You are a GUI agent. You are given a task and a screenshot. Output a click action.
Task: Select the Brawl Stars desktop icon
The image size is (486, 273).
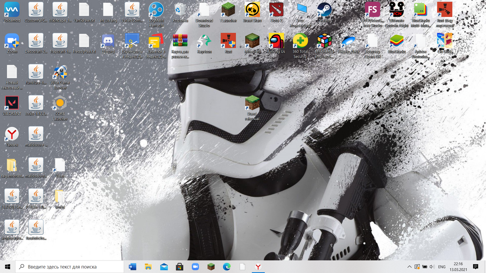(252, 12)
